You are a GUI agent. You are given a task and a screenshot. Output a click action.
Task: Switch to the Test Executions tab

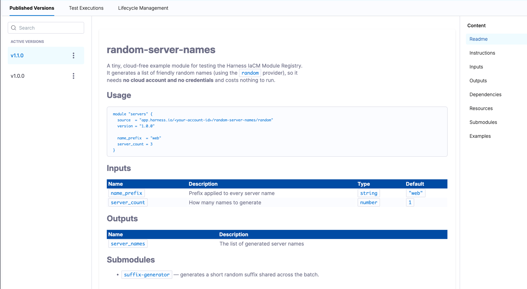pyautogui.click(x=86, y=8)
